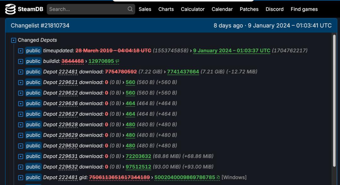Open depot 222481 link on the download row
The image size is (340, 185).
click(68, 72)
